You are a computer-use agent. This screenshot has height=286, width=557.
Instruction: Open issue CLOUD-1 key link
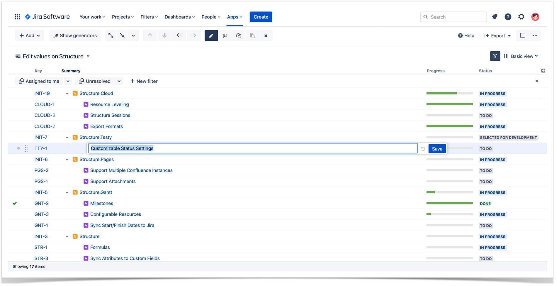(45, 104)
